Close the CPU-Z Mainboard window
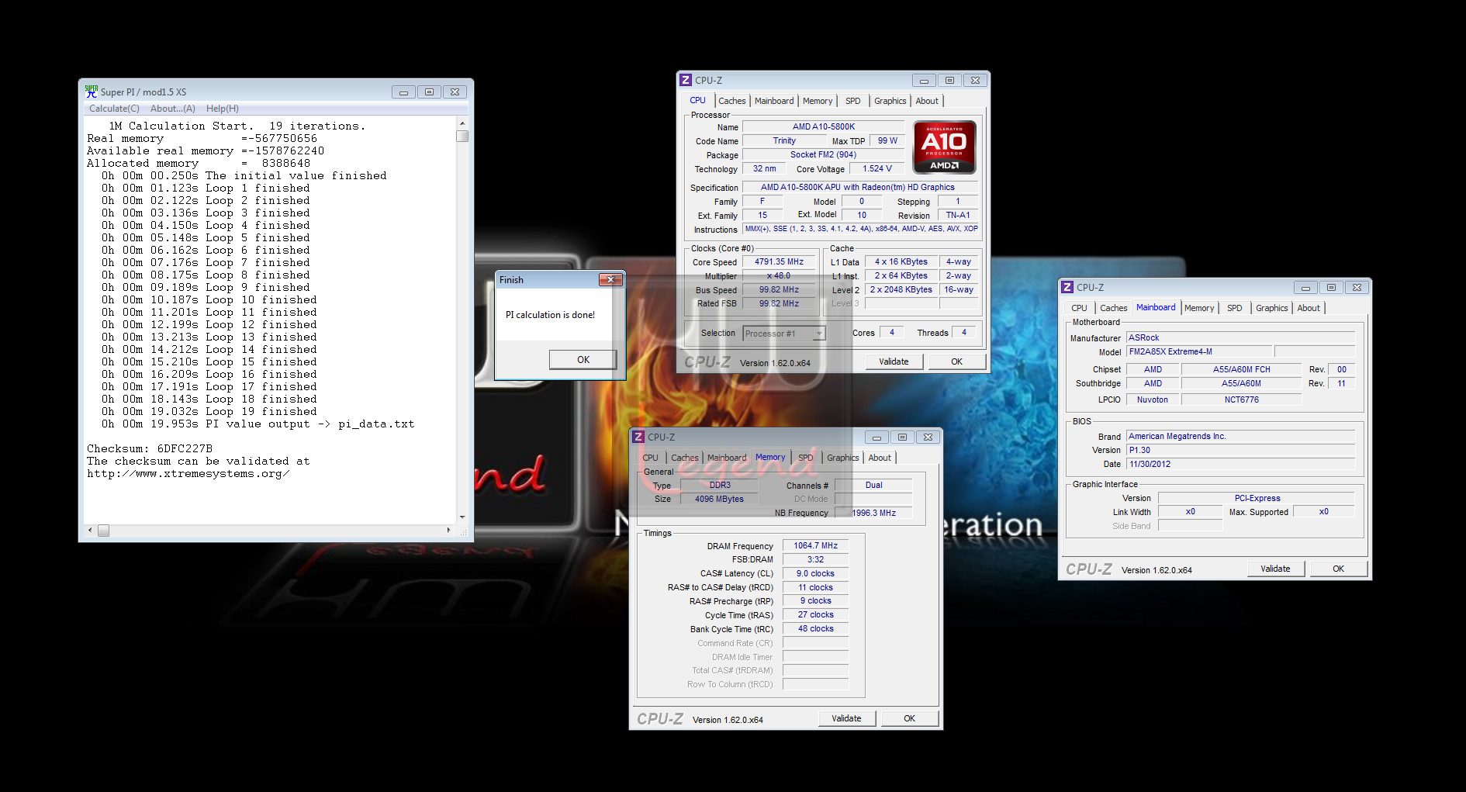The height and width of the screenshot is (792, 1466). [x=1357, y=287]
